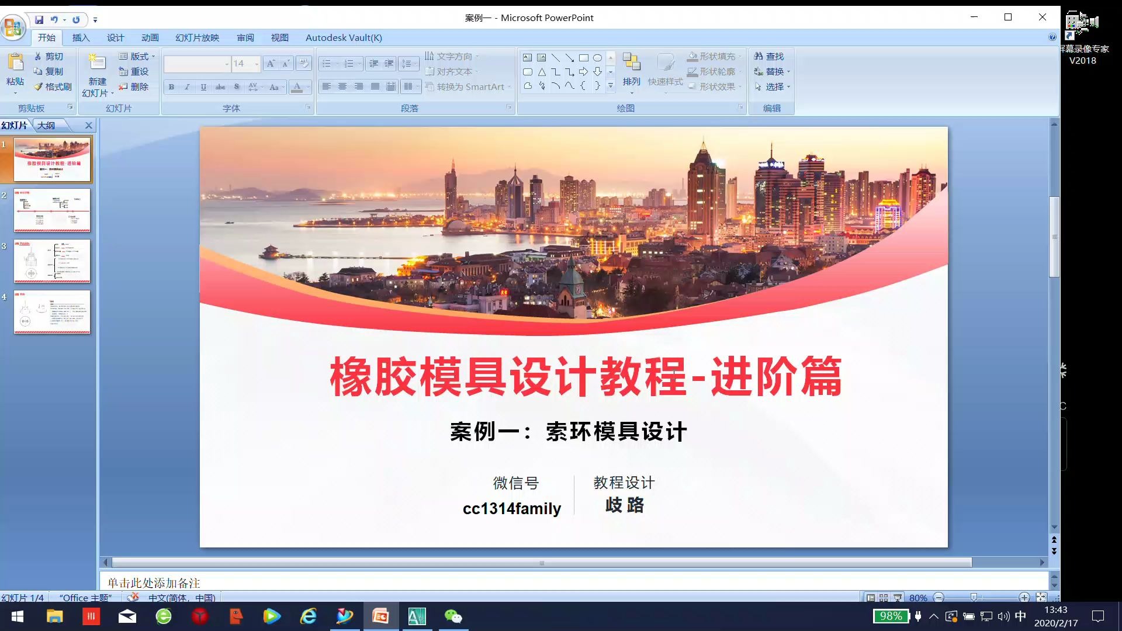
Task: Select slide 3 thumbnail
Action: (x=52, y=261)
